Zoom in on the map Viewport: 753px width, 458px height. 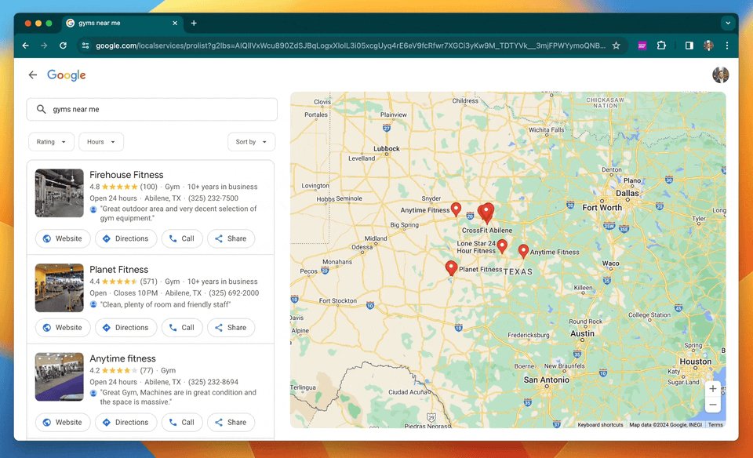[x=713, y=389]
